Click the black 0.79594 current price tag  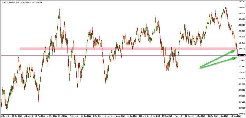point(242,55)
